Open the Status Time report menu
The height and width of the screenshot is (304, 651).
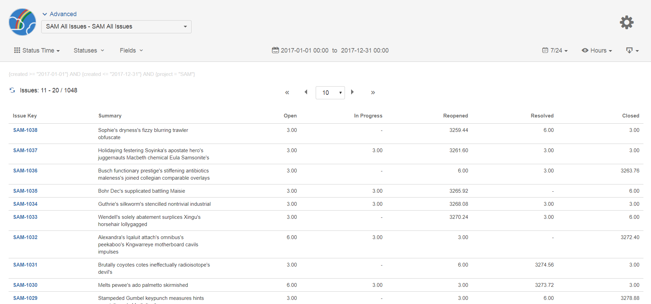tap(37, 50)
